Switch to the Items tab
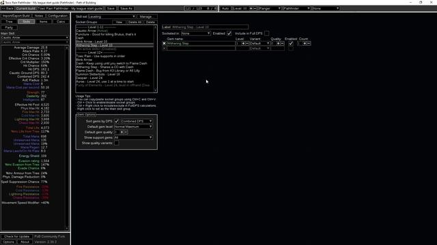The image size is (437, 245). [x=44, y=21]
